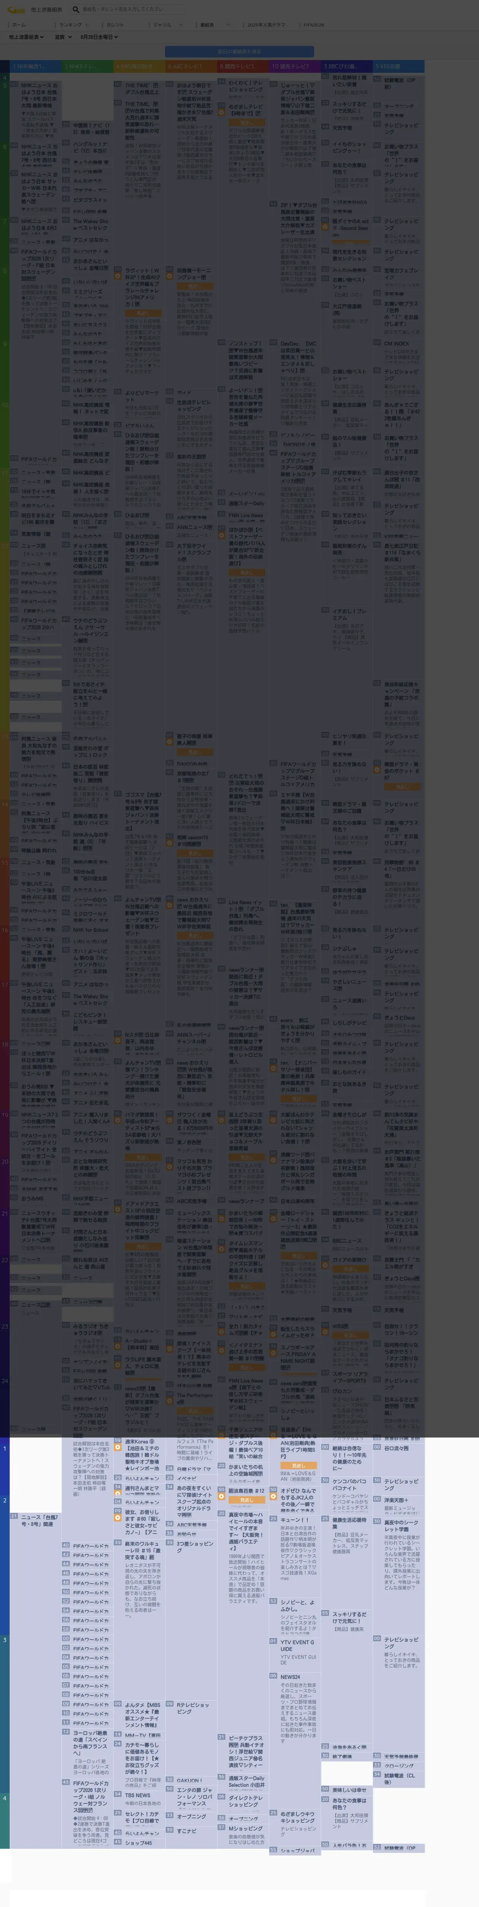Open the 2025年人気ドラマ tab
The width and height of the screenshot is (479, 1907).
tap(266, 24)
